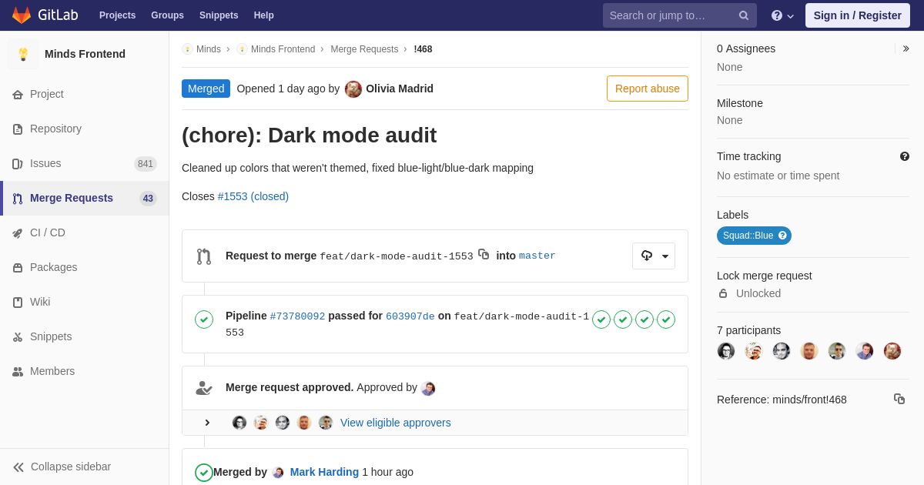Click the Collapse sidebar label
924x485 pixels.
tap(71, 467)
